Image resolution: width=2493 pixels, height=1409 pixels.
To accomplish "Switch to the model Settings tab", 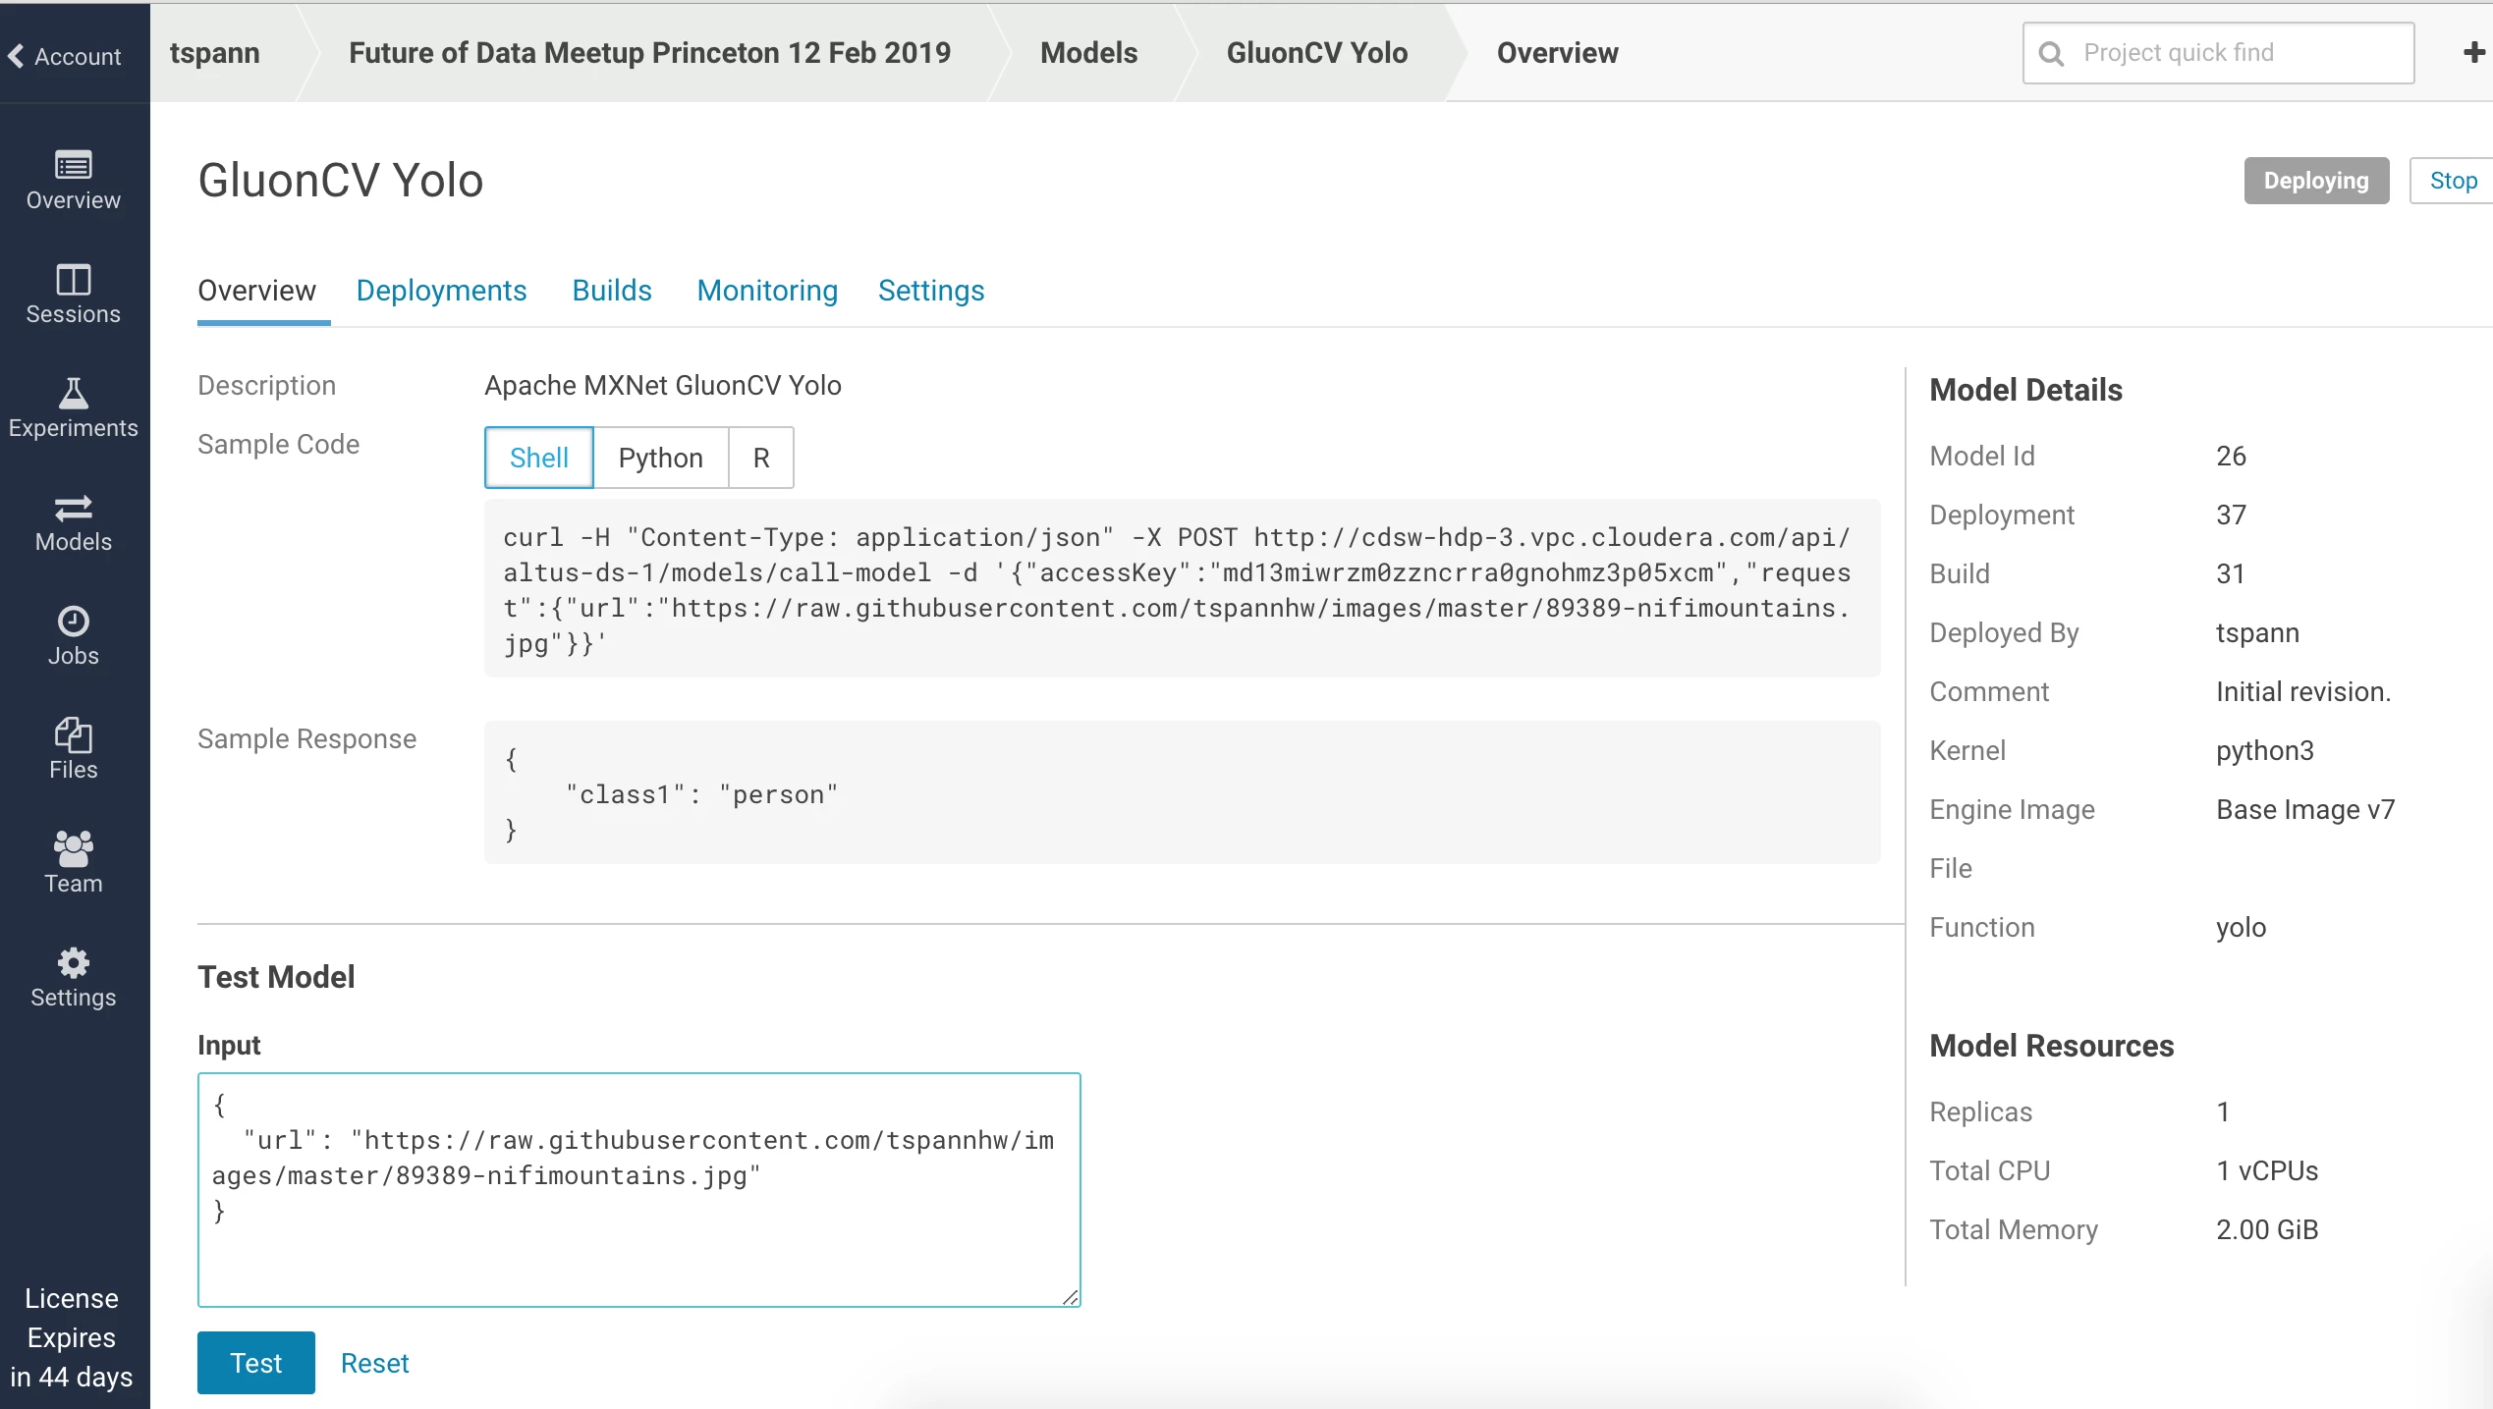I will 931,291.
